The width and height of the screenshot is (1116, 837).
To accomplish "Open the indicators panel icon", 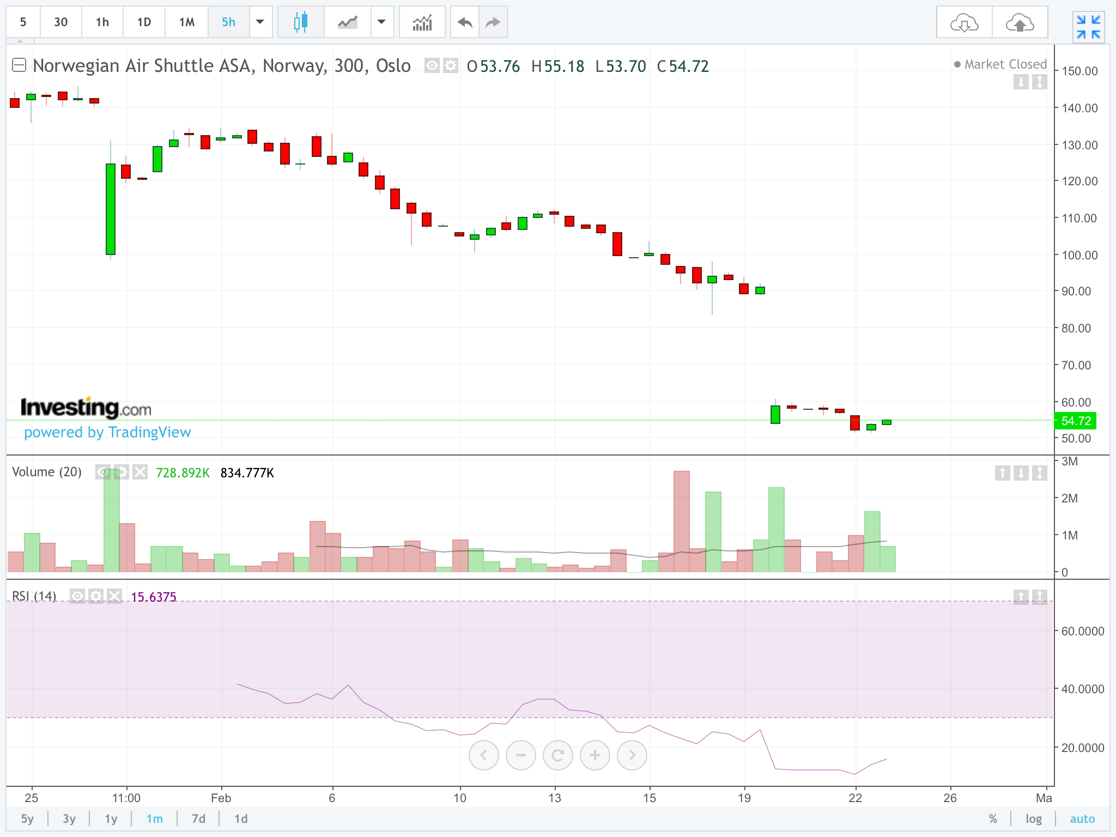I will pos(422,22).
